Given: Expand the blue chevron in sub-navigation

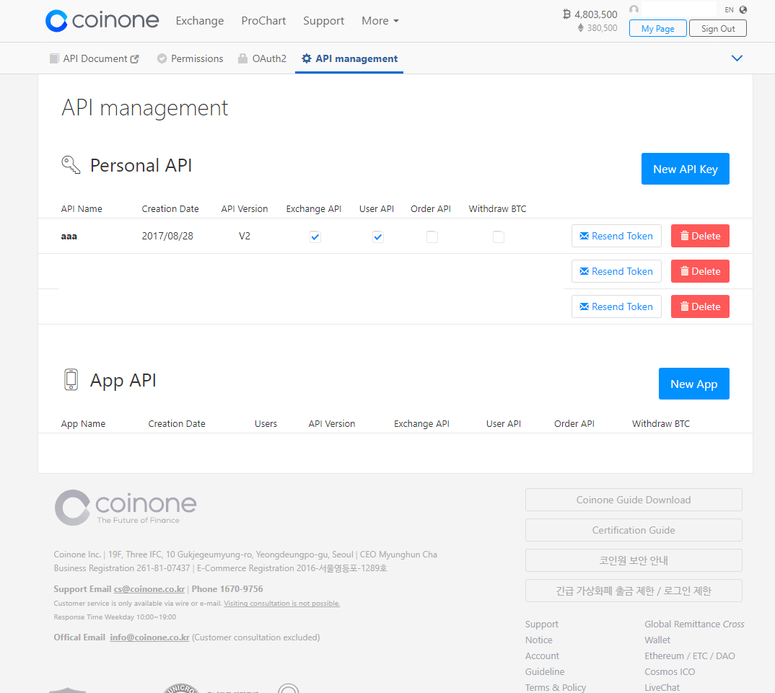Looking at the screenshot, I should click(x=737, y=58).
